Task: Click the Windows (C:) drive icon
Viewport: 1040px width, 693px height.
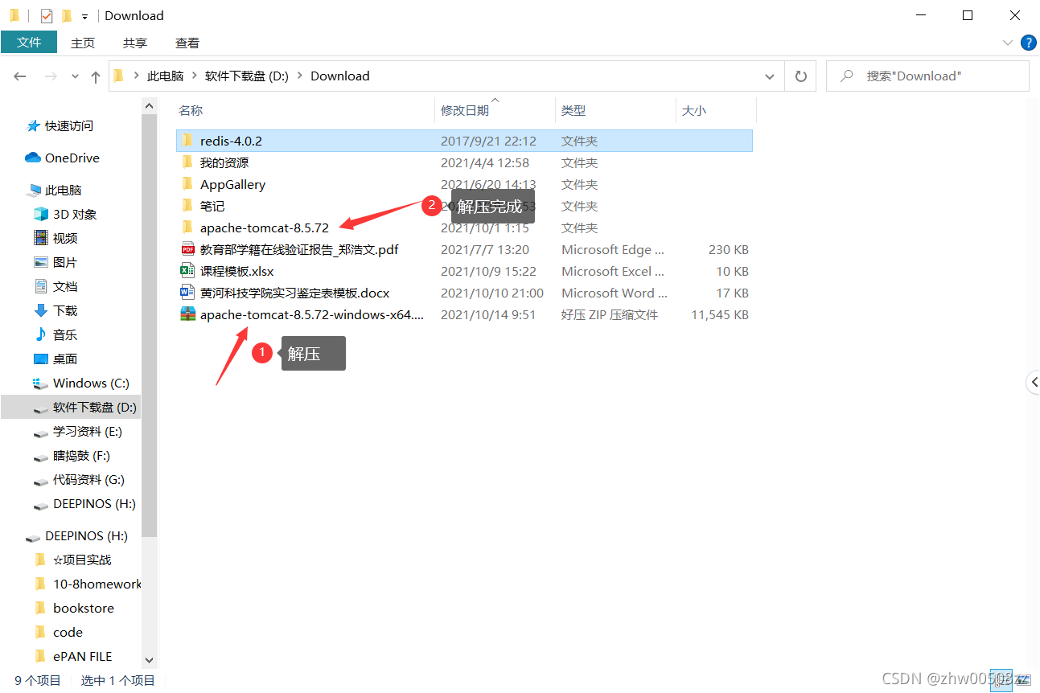Action: [41, 383]
